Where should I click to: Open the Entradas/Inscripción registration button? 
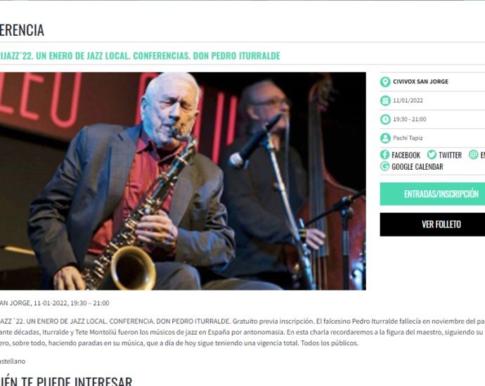click(432, 194)
